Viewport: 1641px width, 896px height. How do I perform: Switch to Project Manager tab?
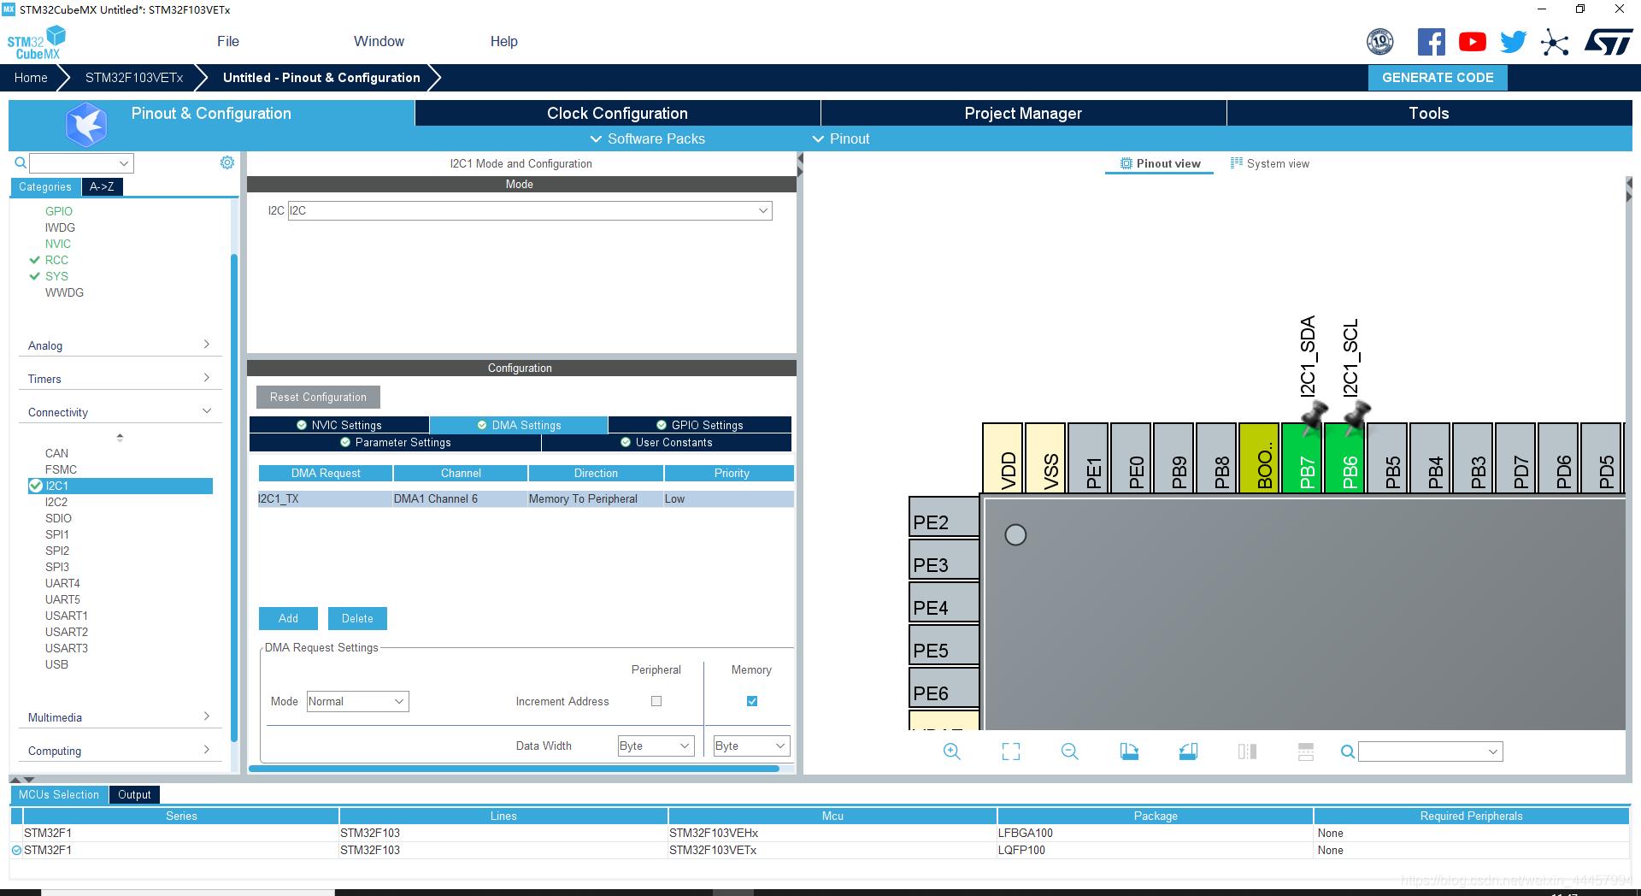1023,113
